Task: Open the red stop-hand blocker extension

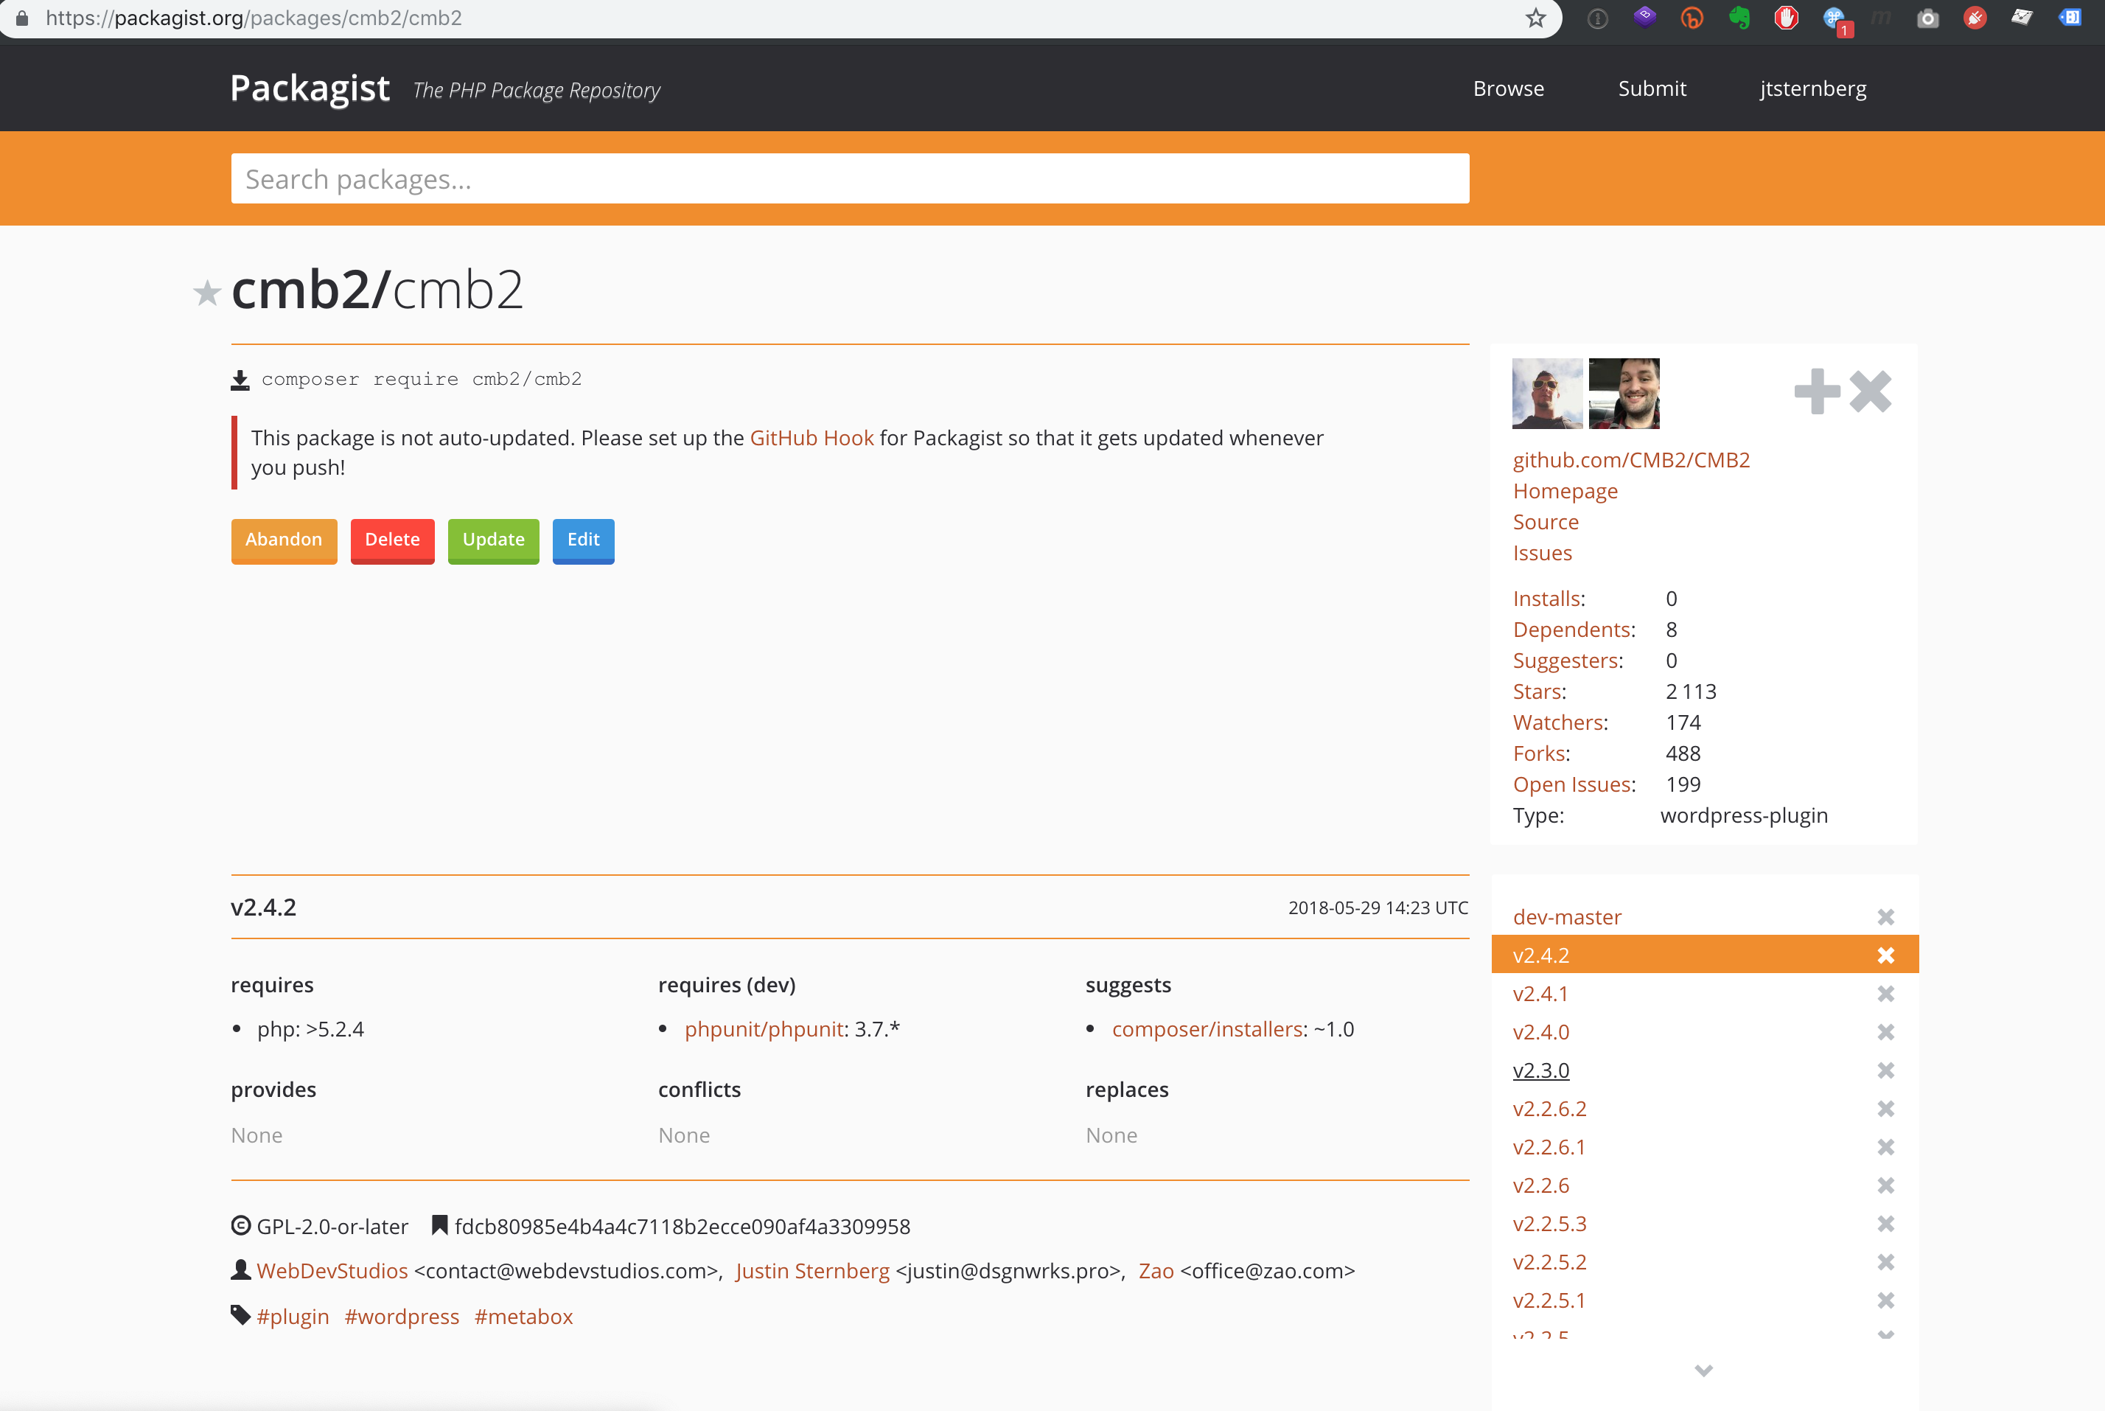Action: [1786, 18]
